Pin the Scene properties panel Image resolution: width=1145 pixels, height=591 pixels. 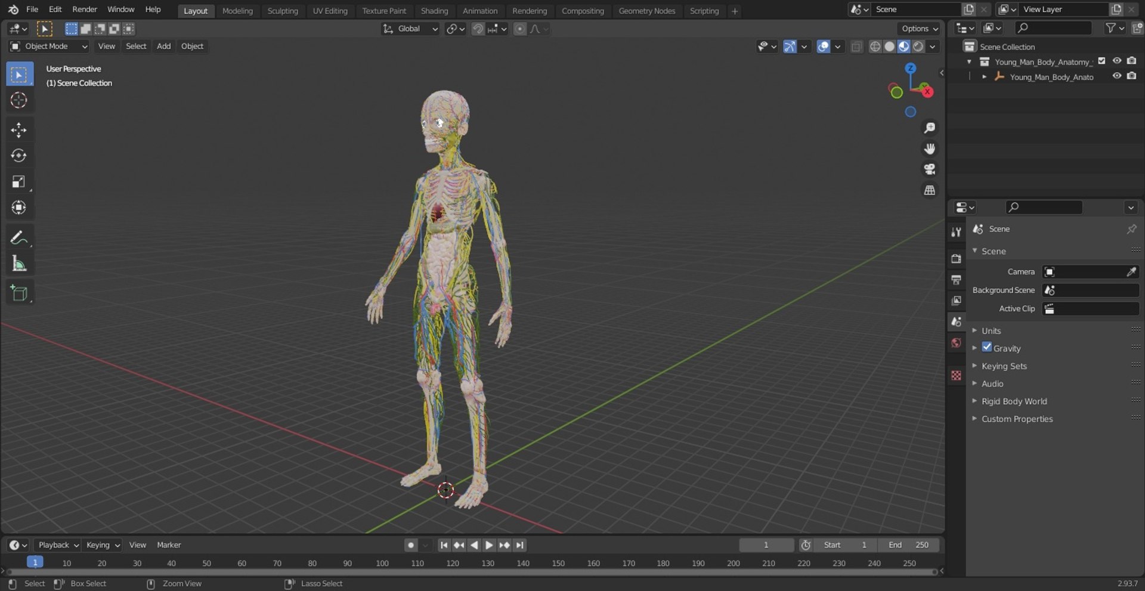(1131, 229)
